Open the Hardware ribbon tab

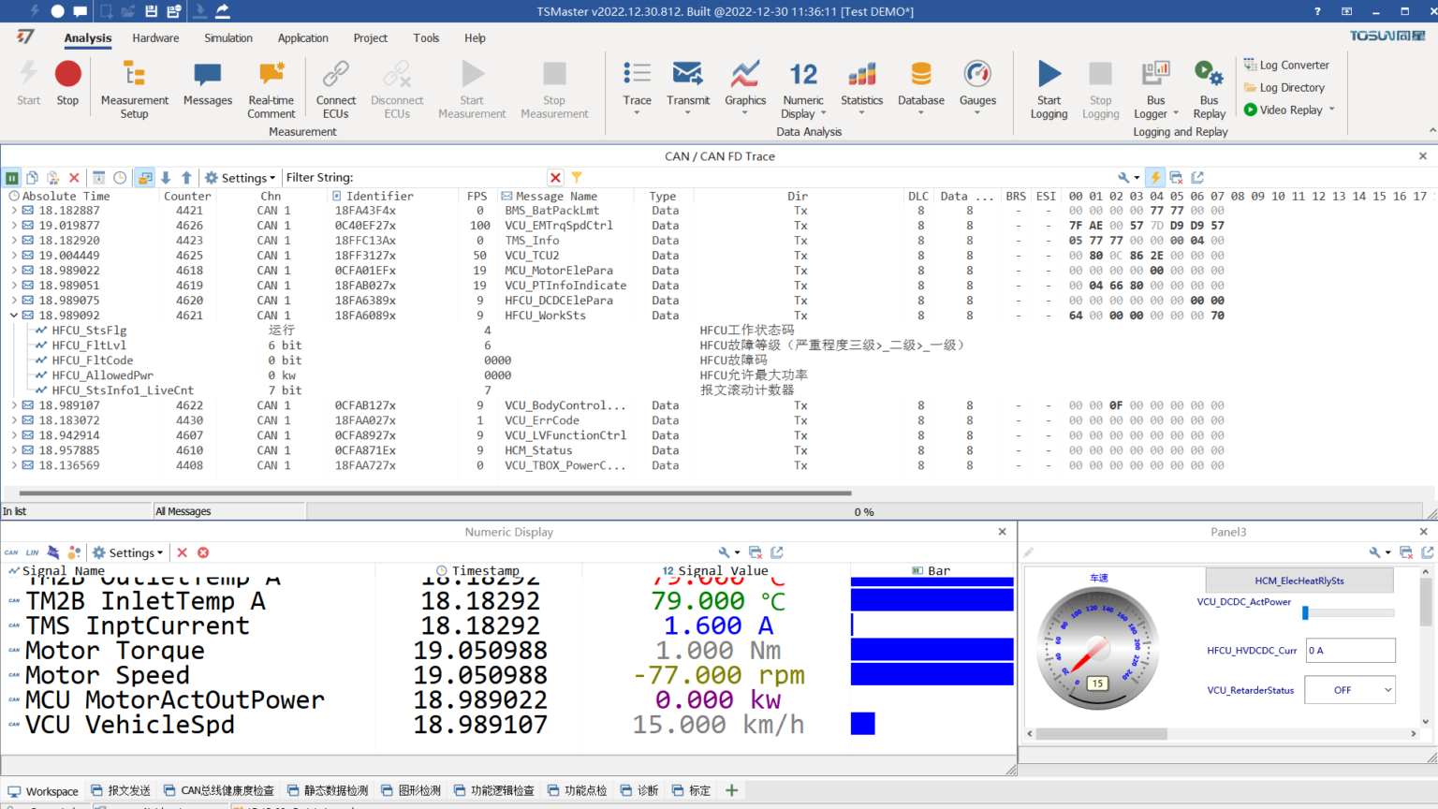coord(155,38)
